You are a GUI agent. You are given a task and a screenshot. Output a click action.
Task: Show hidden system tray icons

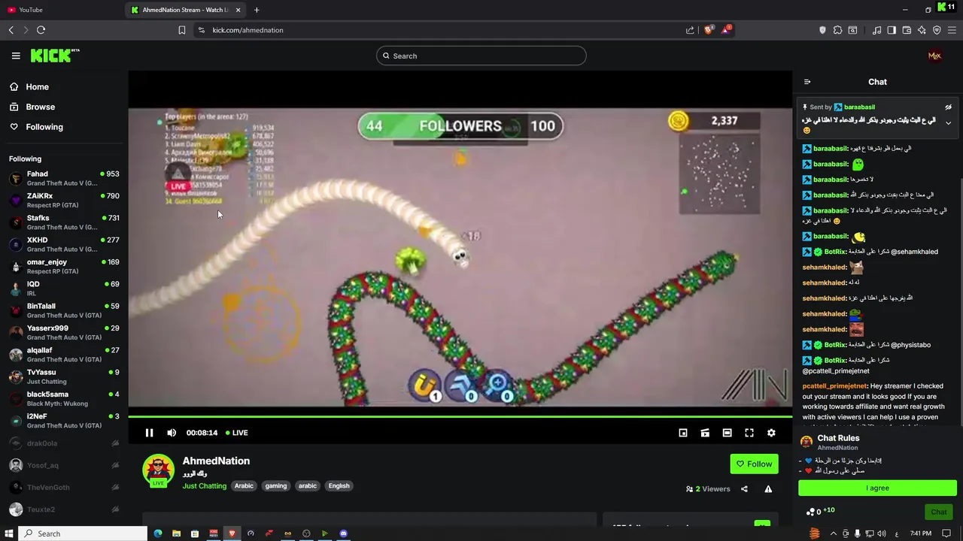pyautogui.click(x=834, y=533)
